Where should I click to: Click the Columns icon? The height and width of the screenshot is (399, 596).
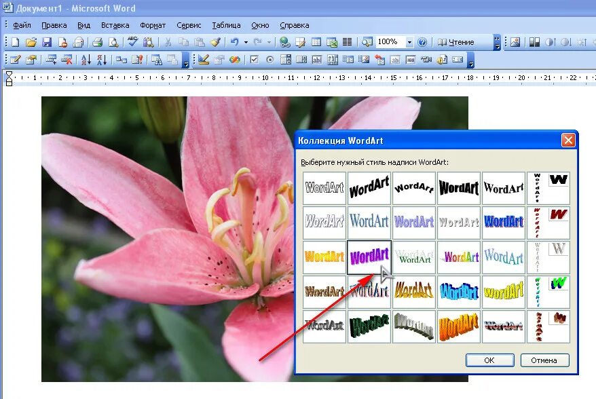[347, 42]
